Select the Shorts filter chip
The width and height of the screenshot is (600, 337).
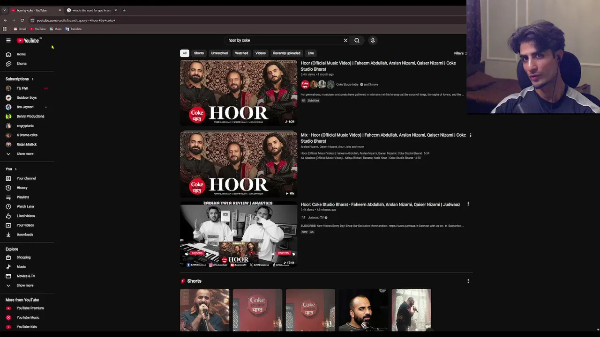coord(199,53)
